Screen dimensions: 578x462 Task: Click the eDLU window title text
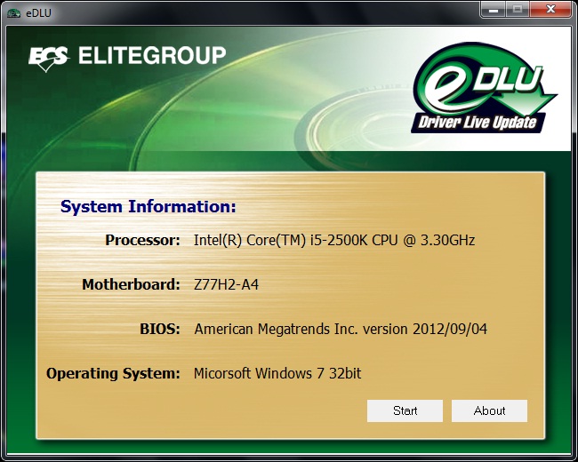tap(38, 13)
